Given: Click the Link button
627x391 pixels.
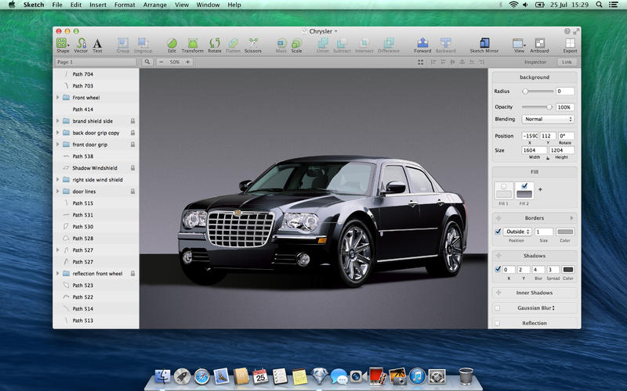Looking at the screenshot, I should pyautogui.click(x=567, y=62).
